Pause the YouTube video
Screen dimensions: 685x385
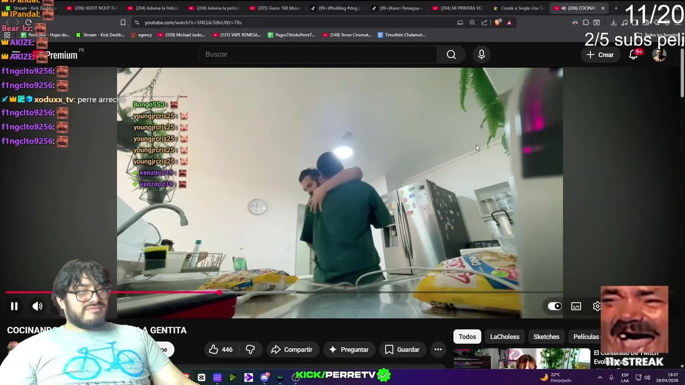click(x=14, y=306)
